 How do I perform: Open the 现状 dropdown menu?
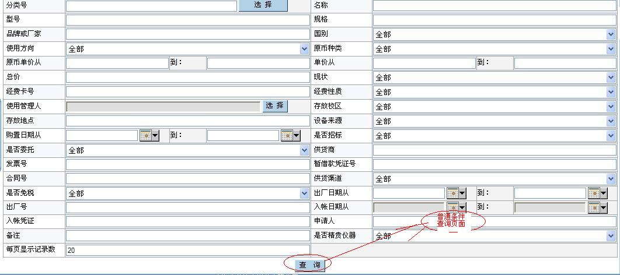[x=611, y=77]
